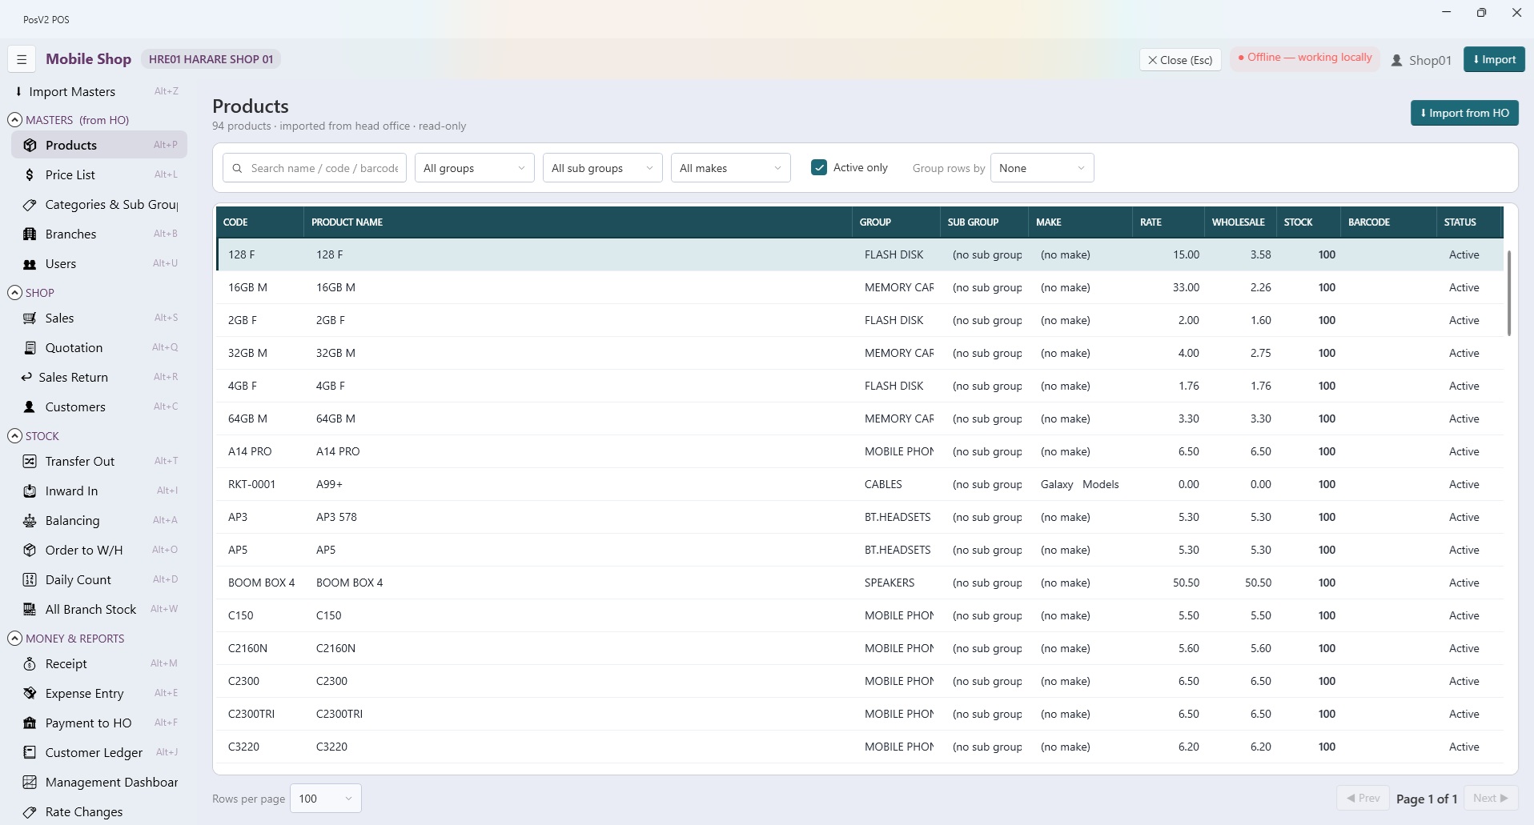This screenshot has width=1534, height=825.
Task: Open Transfer Out in sidebar
Action: point(99,461)
